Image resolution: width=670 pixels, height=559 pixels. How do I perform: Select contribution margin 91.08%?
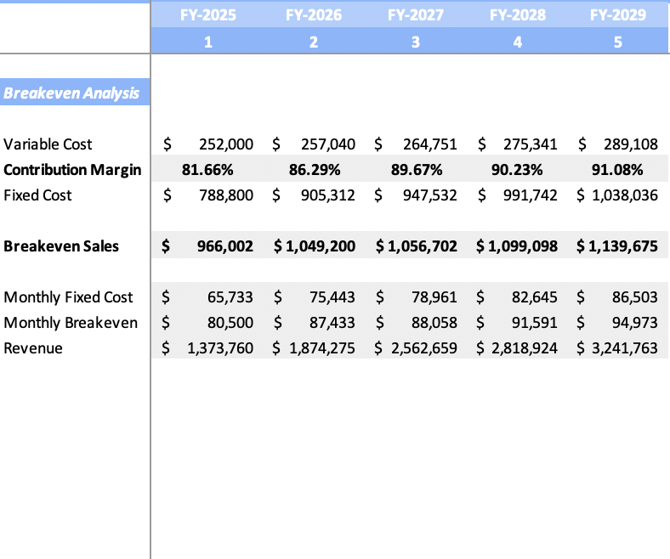click(x=617, y=170)
